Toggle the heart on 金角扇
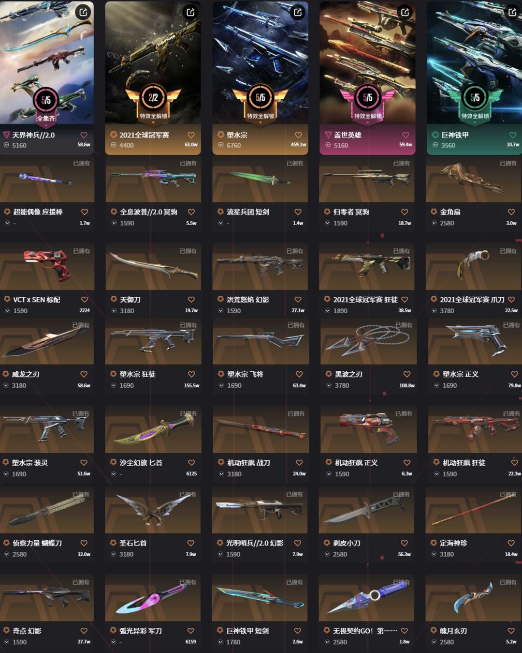Viewport: 522px width, 653px height. (511, 212)
